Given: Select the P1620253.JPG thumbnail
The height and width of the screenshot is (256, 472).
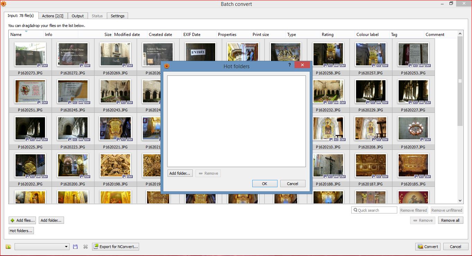Looking at the screenshot, I should (413, 54).
